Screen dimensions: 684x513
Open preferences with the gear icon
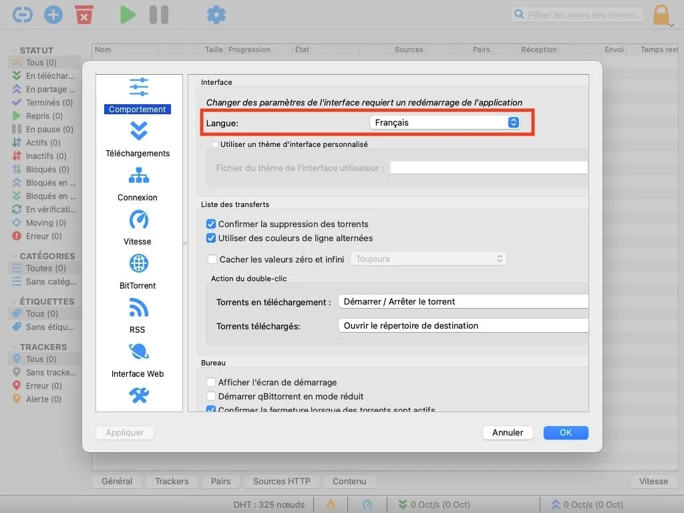[x=216, y=15]
